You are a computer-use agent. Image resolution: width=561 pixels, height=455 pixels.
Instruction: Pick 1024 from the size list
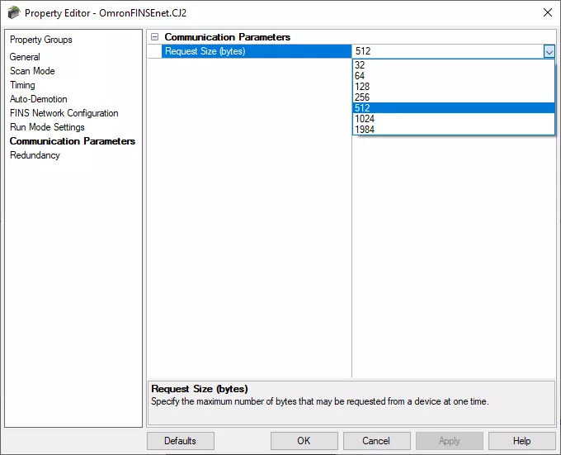(453, 119)
